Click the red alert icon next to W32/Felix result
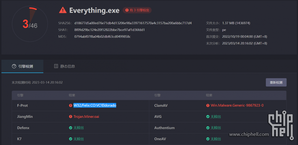The height and width of the screenshot is (145, 298). click(x=71, y=105)
